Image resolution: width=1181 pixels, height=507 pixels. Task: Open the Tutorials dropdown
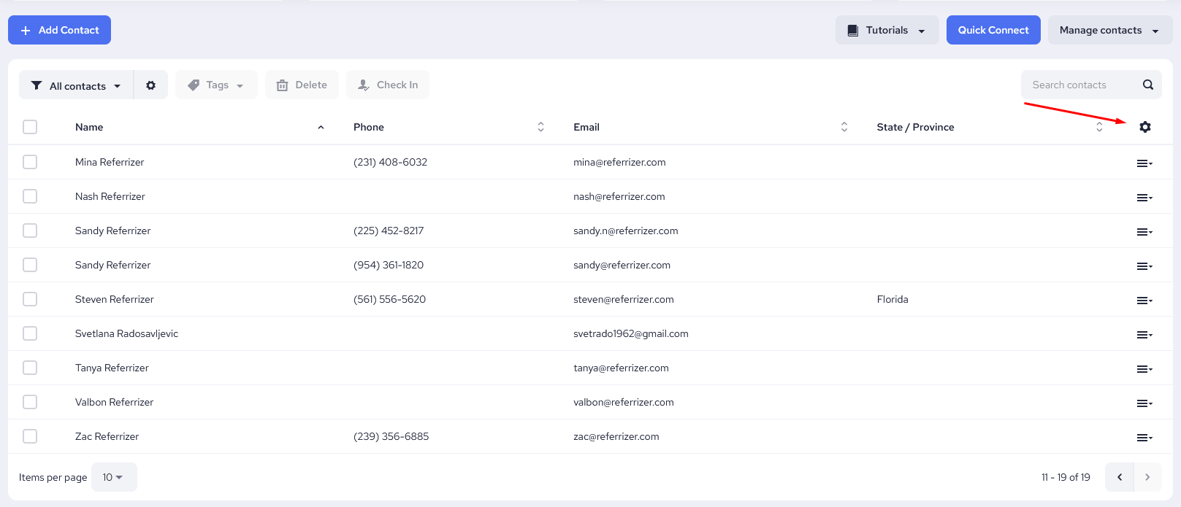click(x=887, y=30)
